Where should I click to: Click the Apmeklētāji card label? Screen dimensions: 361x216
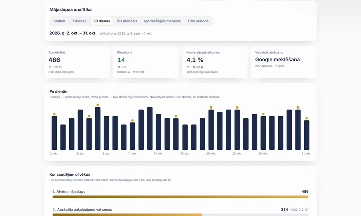pyautogui.click(x=57, y=52)
